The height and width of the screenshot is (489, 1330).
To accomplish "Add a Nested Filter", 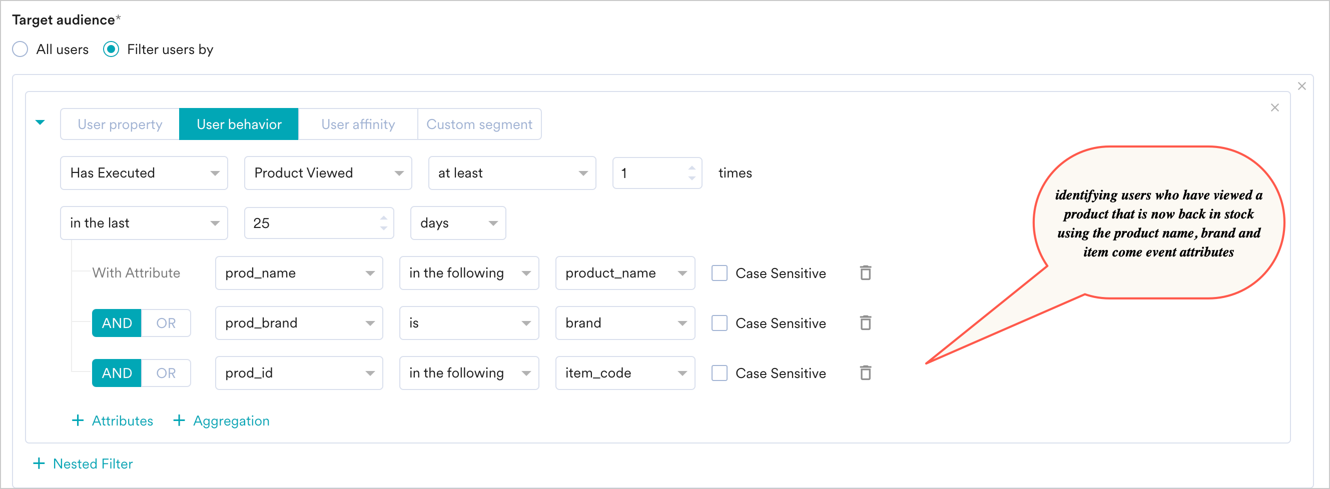I will click(83, 463).
